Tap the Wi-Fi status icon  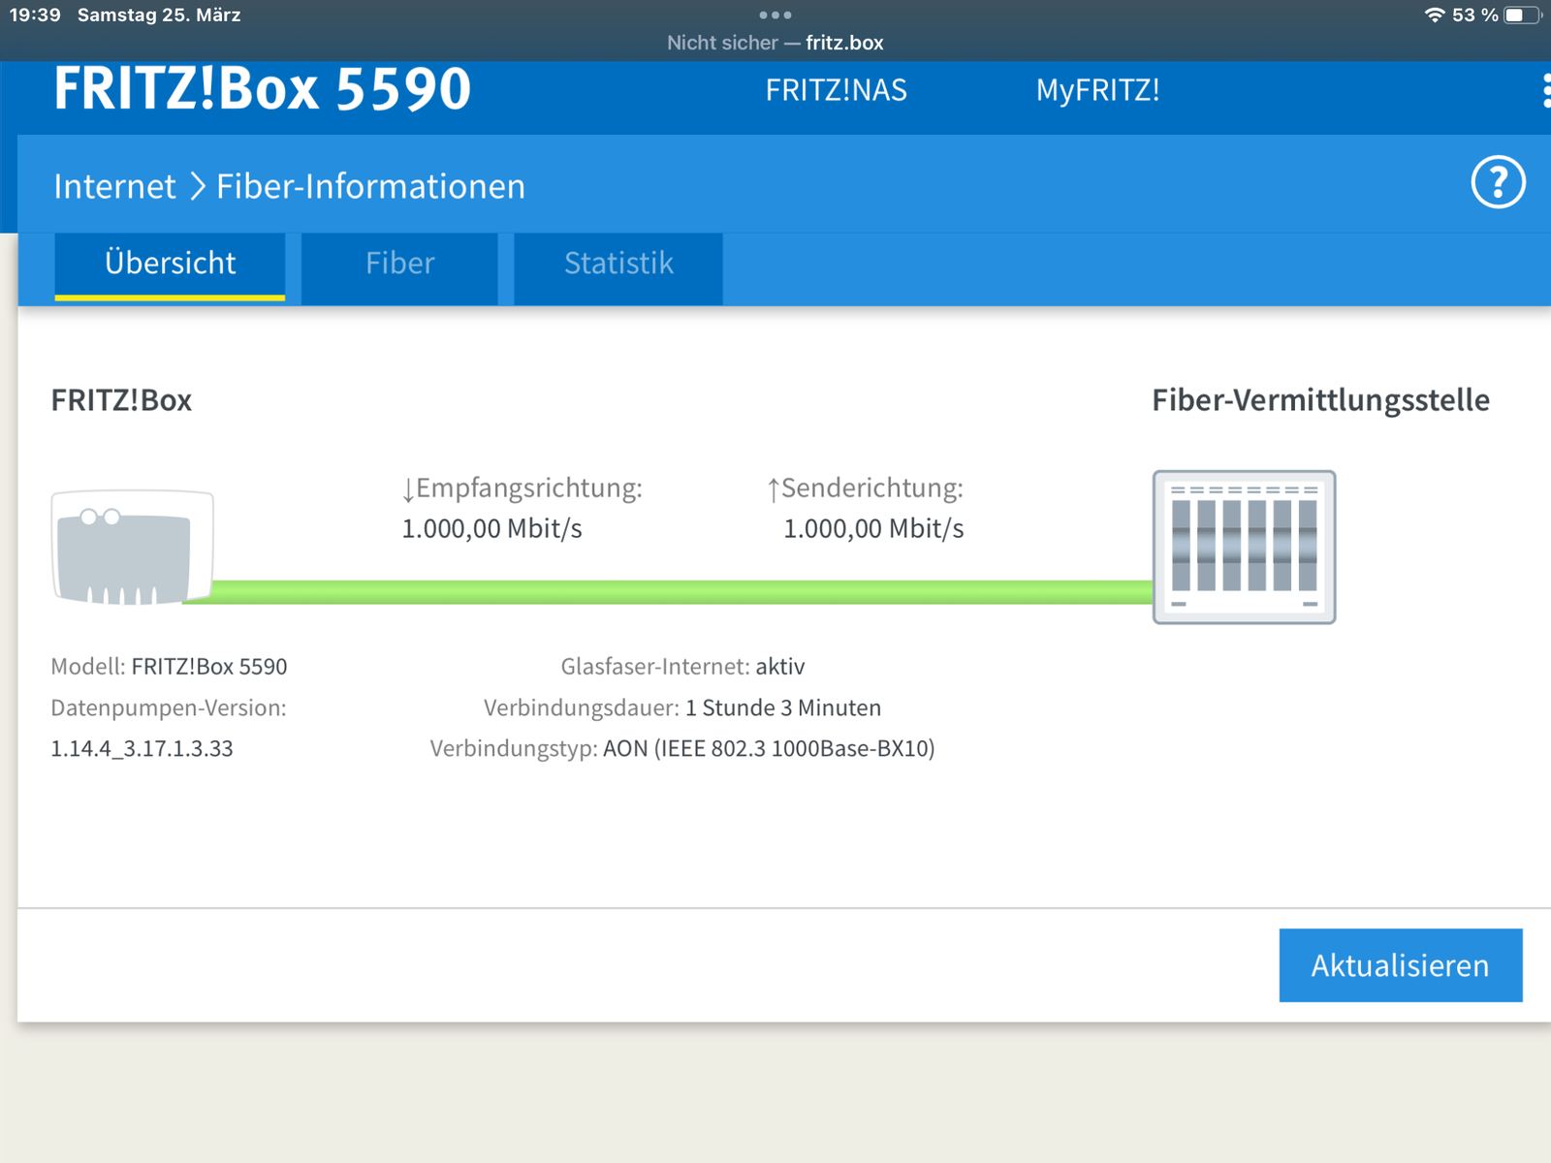[x=1435, y=15]
